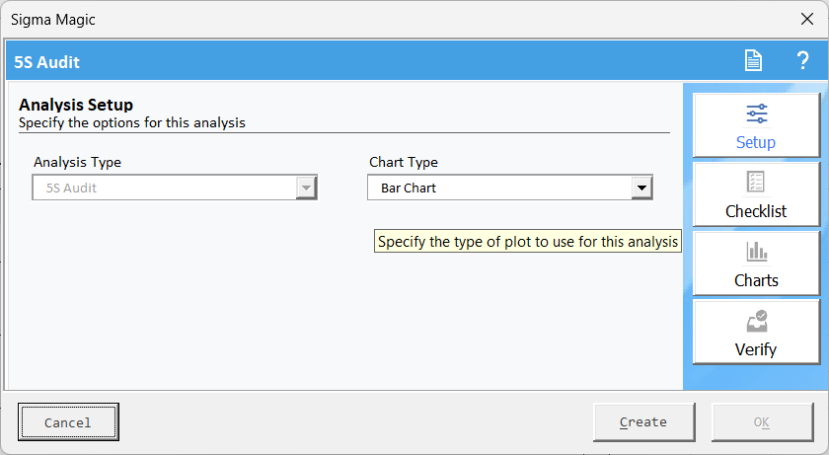Click the Analysis Type label
829x455 pixels.
77,162
